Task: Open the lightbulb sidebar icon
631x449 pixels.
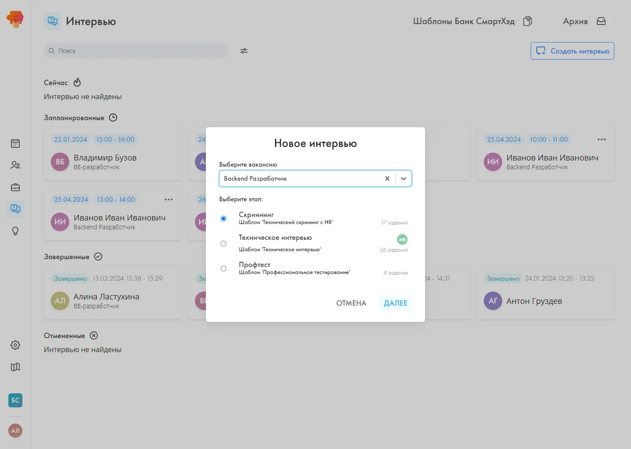Action: (x=15, y=231)
